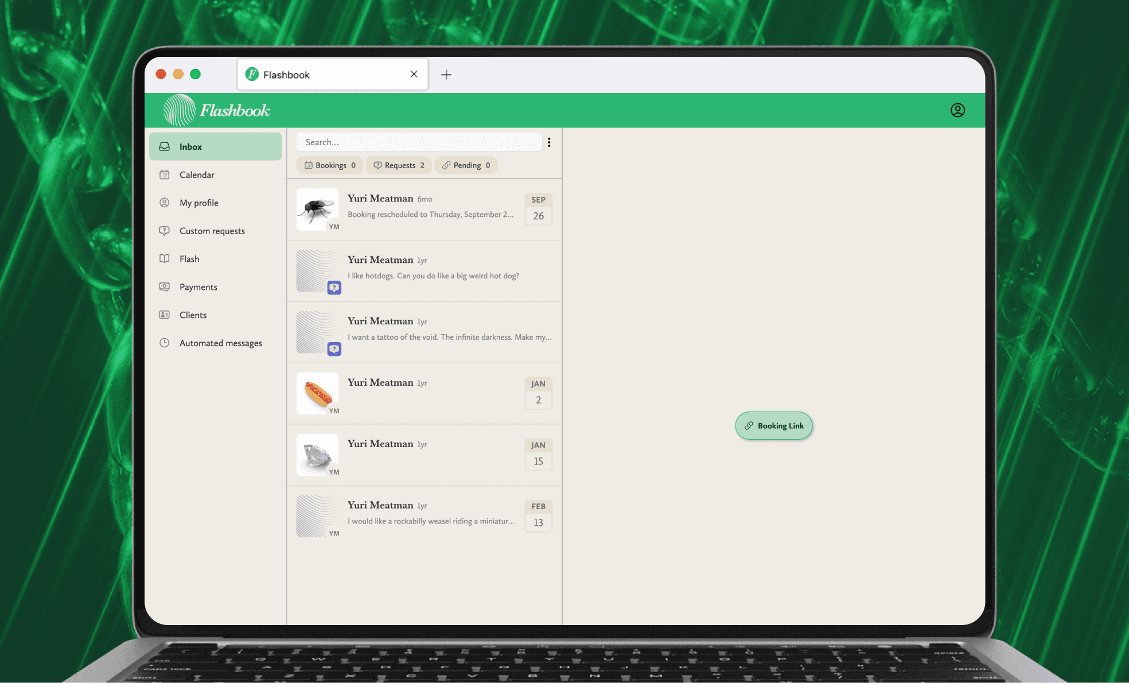1129x683 pixels.
Task: Click the Booking Link button
Action: point(773,426)
